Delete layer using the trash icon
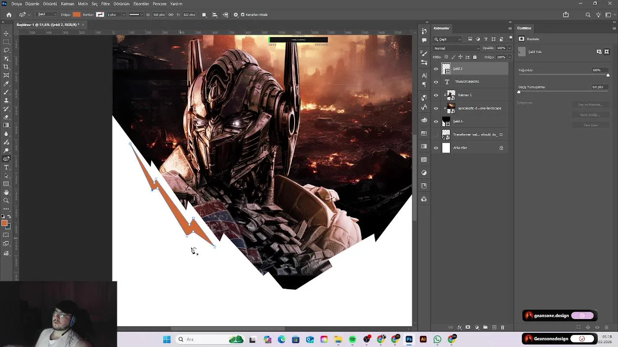Viewport: 618px width, 347px height. click(x=502, y=328)
